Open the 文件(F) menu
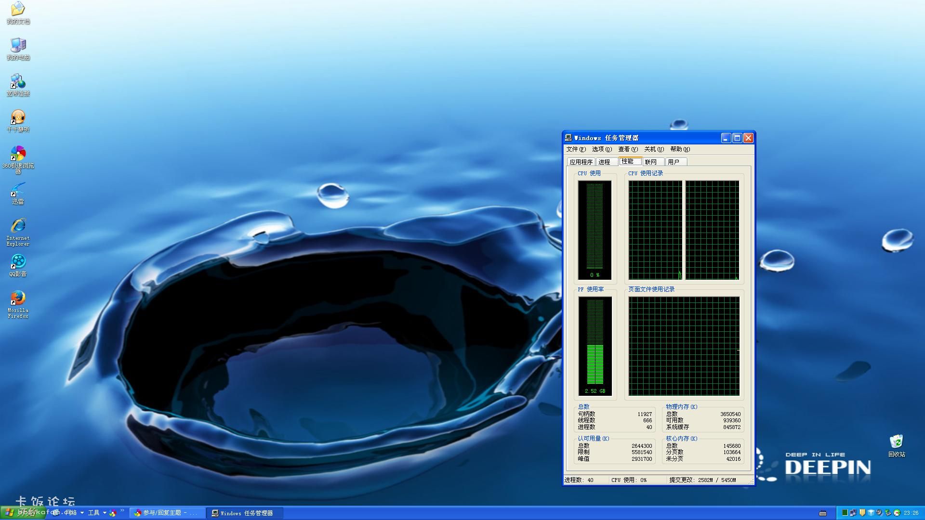The image size is (925, 520). (576, 149)
